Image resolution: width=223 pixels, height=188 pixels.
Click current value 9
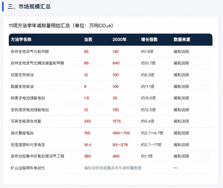click(x=85, y=87)
